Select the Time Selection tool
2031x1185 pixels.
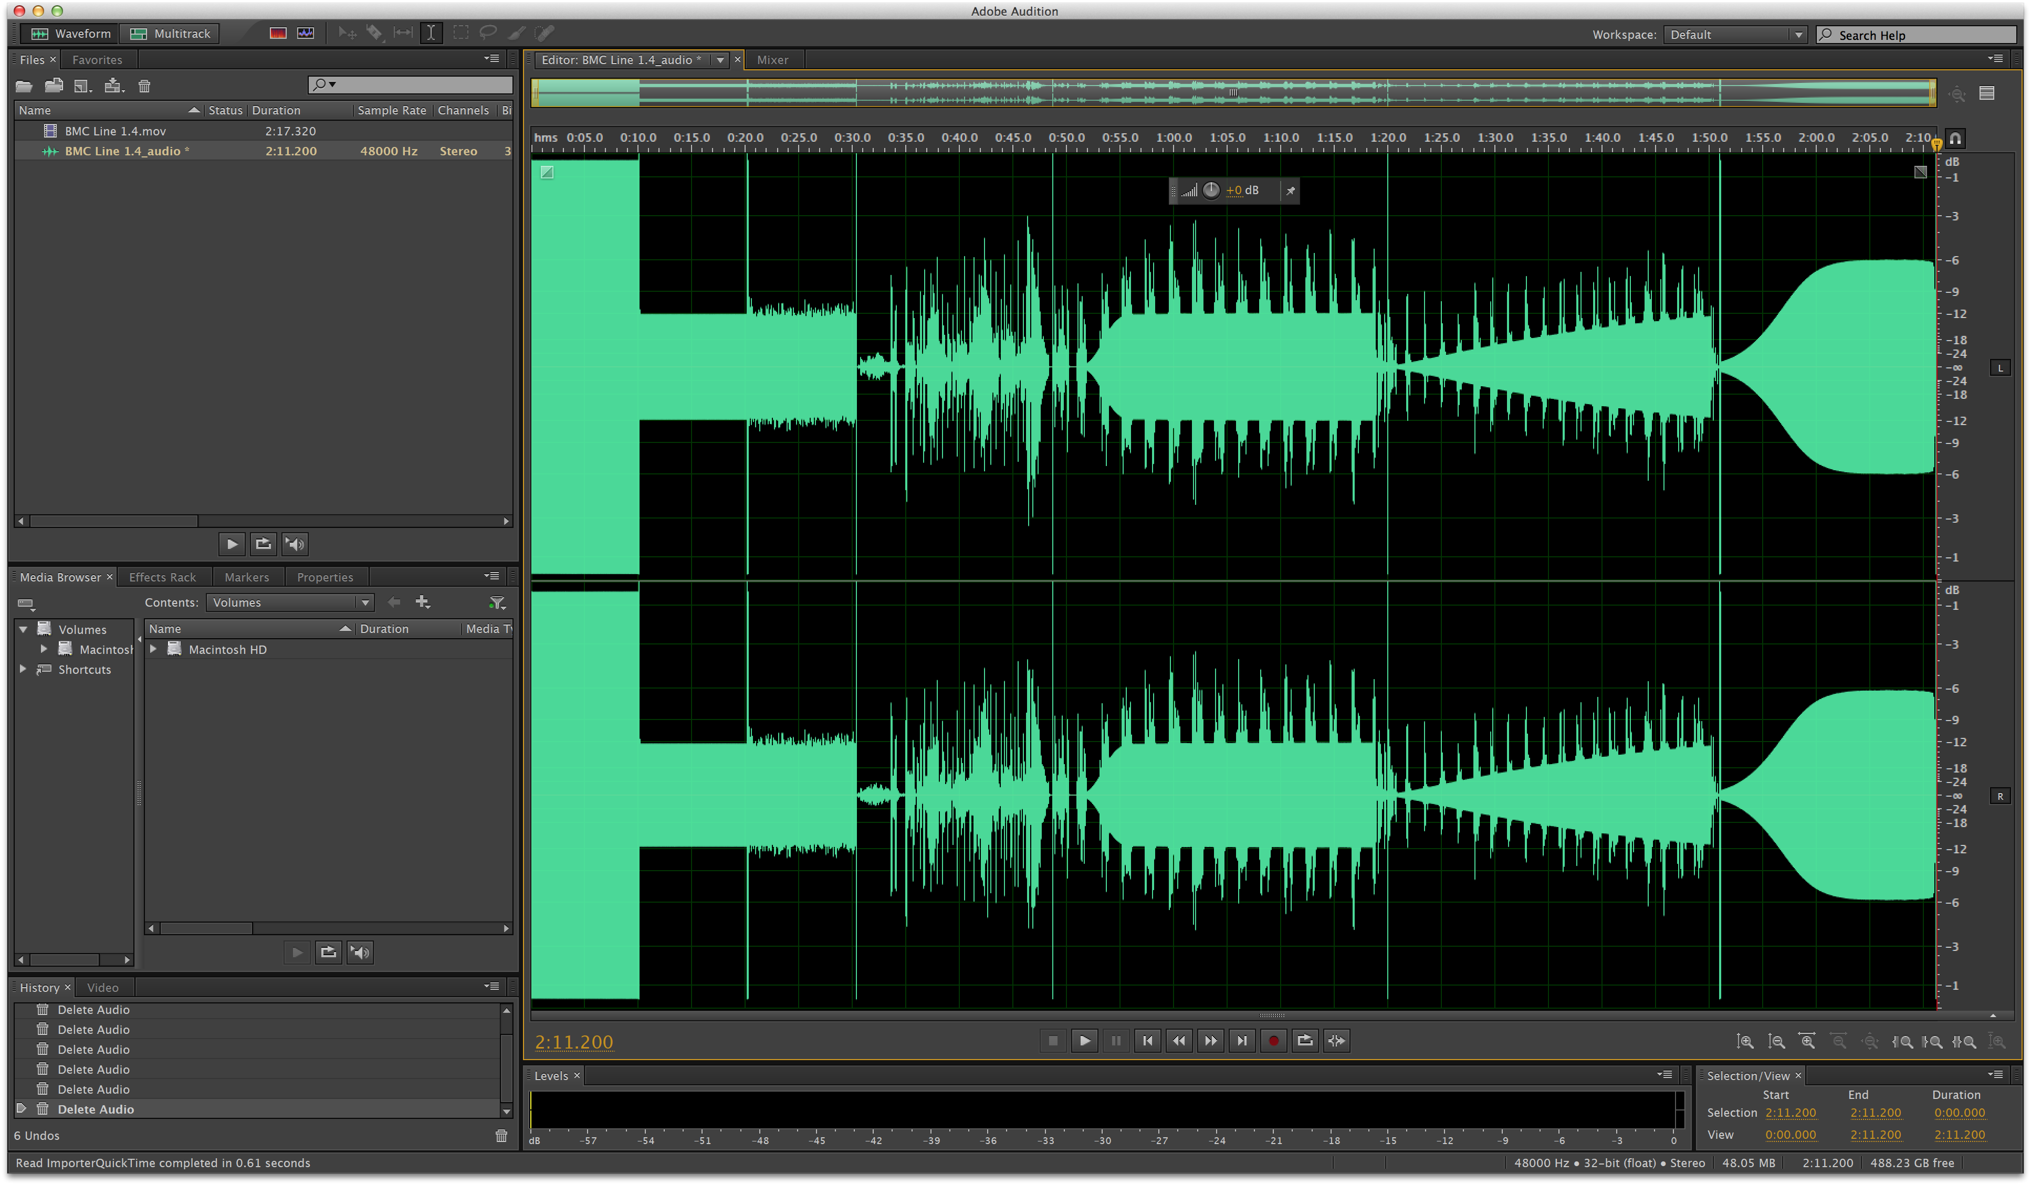pos(431,33)
